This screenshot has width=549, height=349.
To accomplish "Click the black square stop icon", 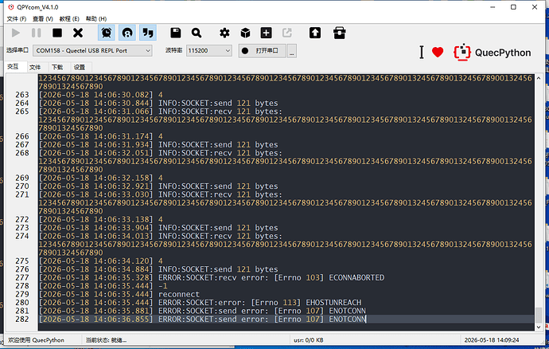I will pos(57,33).
